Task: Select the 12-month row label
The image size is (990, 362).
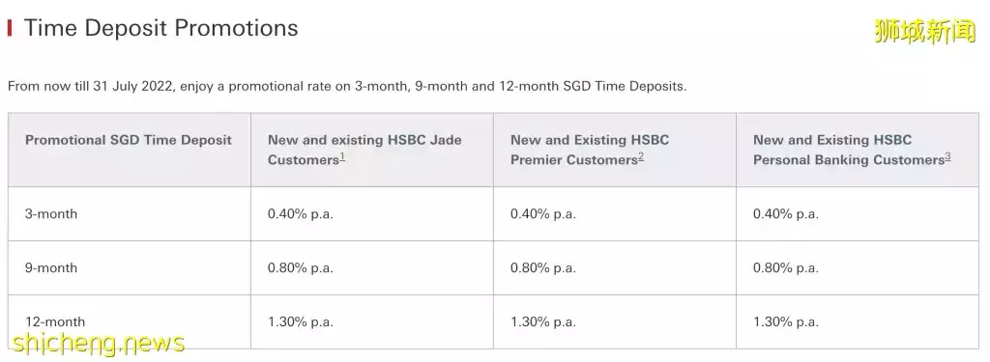Action: (55, 322)
